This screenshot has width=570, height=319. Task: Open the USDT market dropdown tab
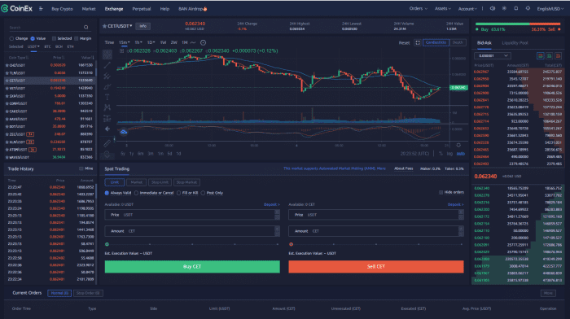33,46
